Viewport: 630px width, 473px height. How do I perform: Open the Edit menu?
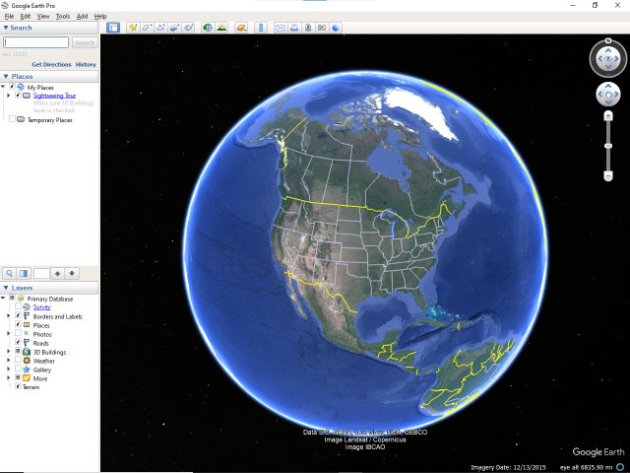click(x=26, y=17)
